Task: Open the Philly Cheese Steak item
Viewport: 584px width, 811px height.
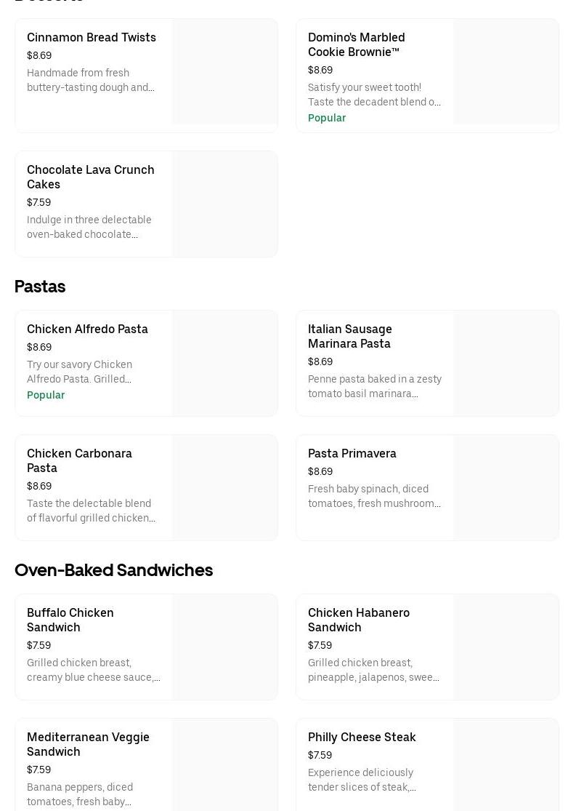Action: [362, 737]
